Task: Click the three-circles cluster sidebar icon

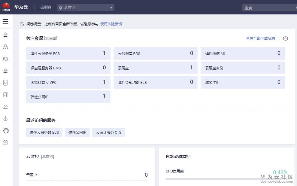Action: 5,47
